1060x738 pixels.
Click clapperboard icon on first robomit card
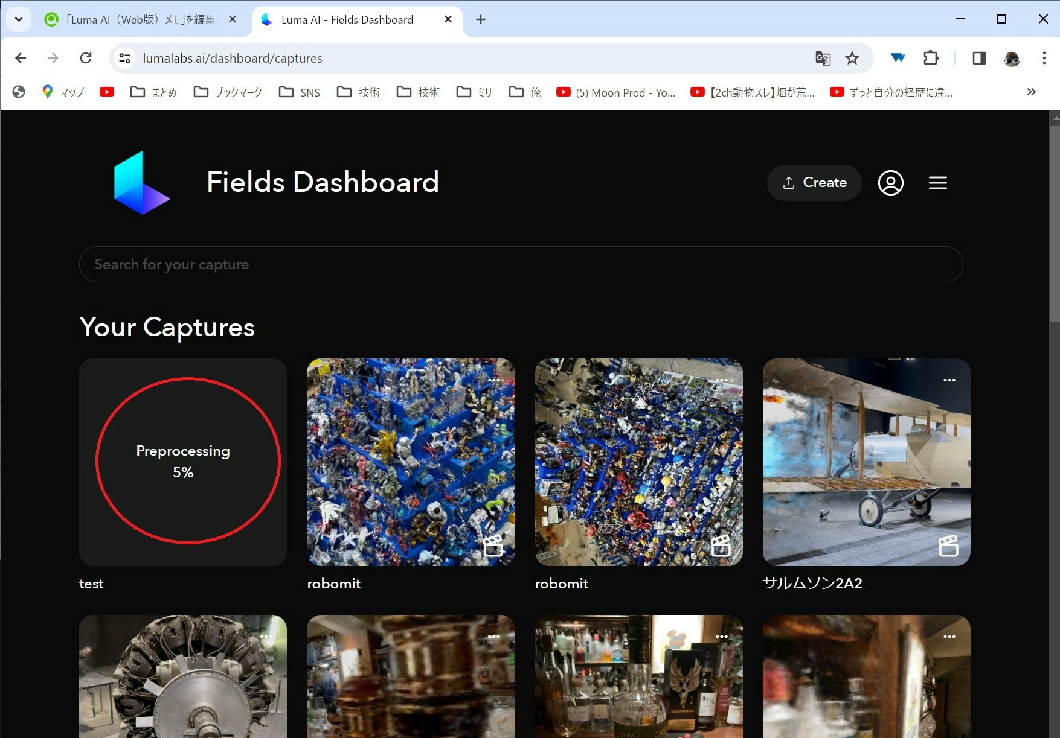point(493,546)
